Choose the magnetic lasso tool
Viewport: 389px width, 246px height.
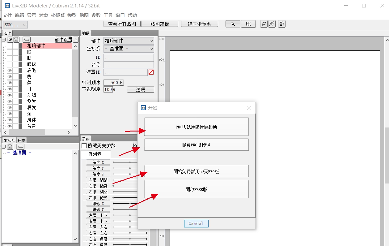point(272,24)
